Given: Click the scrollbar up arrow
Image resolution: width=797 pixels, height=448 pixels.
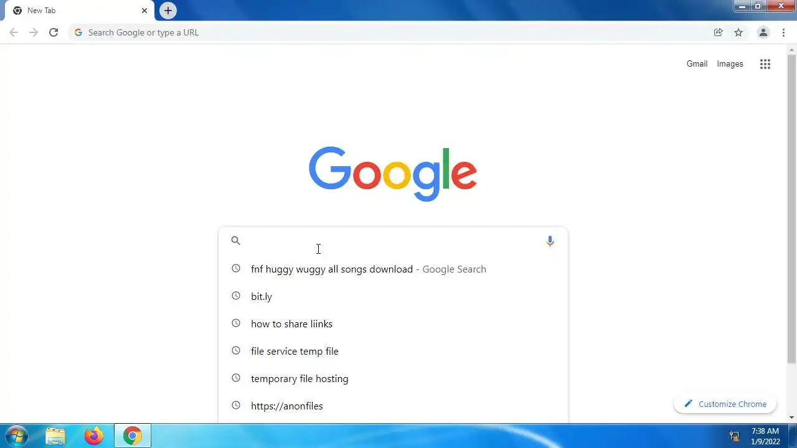Looking at the screenshot, I should (791, 49).
